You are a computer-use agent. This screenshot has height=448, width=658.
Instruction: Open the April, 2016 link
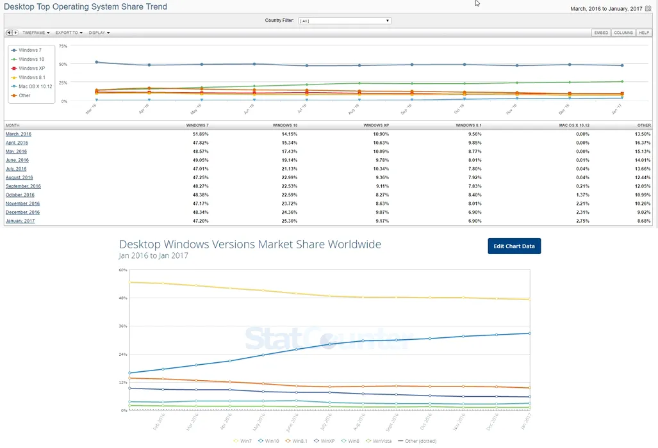[17, 143]
